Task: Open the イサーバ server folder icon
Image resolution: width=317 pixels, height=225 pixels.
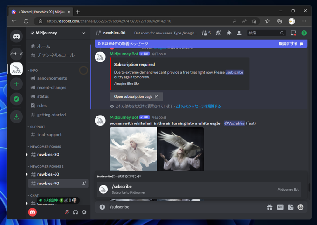Action: click(16, 54)
